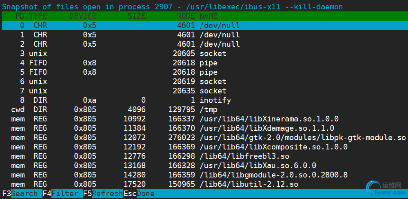
Task: Click the NAME column header
Action: click(208, 16)
